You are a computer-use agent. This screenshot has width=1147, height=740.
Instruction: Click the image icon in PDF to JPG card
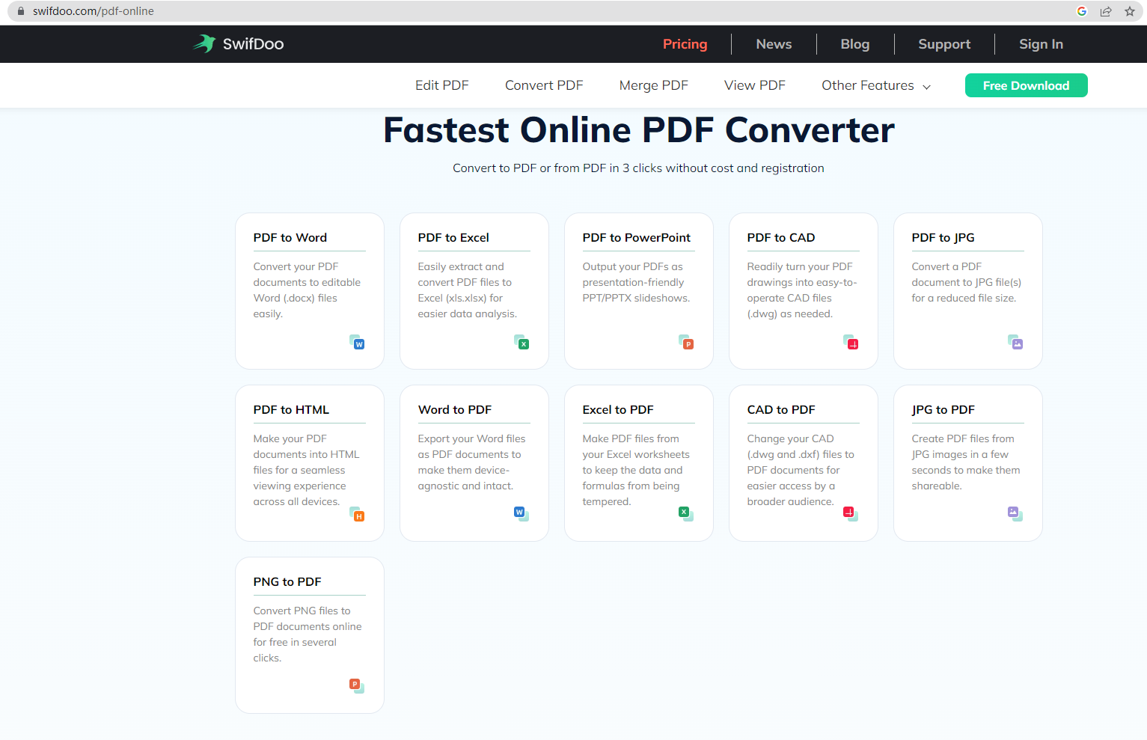click(x=1015, y=342)
